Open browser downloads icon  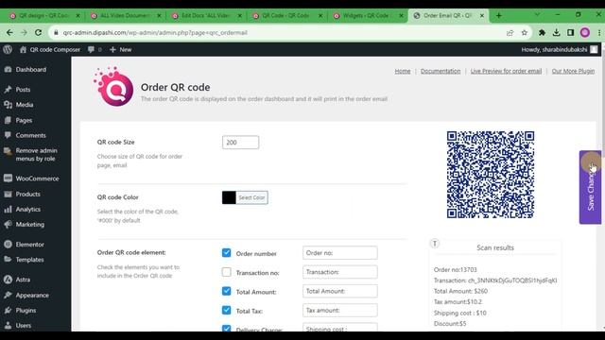point(556,33)
